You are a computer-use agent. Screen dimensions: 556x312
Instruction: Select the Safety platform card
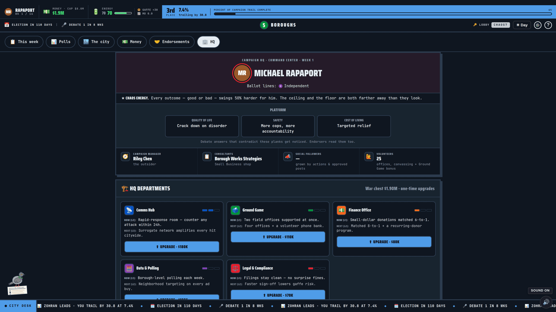[x=278, y=126]
